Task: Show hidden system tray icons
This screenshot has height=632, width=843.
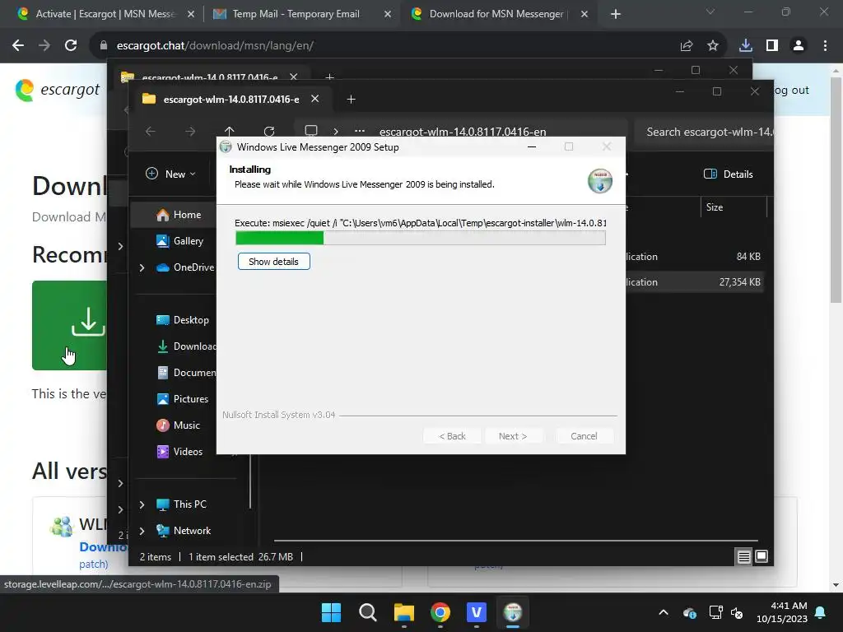Action: click(x=664, y=612)
